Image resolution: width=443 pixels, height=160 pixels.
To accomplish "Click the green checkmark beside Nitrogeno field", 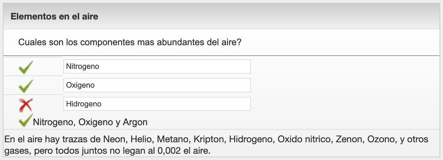I will (x=26, y=67).
